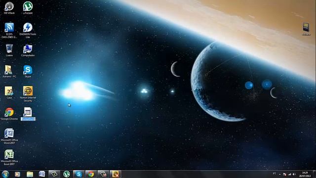Switch to Skype on the taskbar
This screenshot has height=178, width=316.
(79, 174)
